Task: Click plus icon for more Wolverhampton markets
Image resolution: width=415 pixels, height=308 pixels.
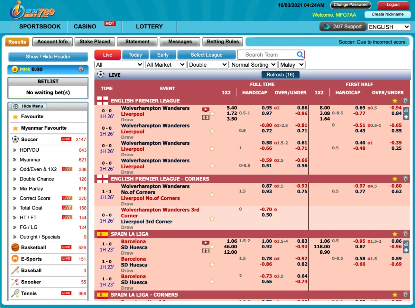Action: tap(406, 117)
